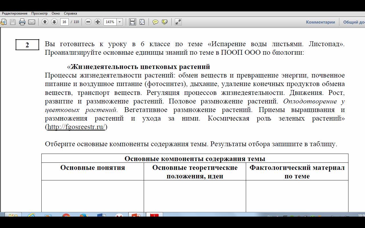Click the task number 2 box
The width and height of the screenshot is (365, 228).
27,45
